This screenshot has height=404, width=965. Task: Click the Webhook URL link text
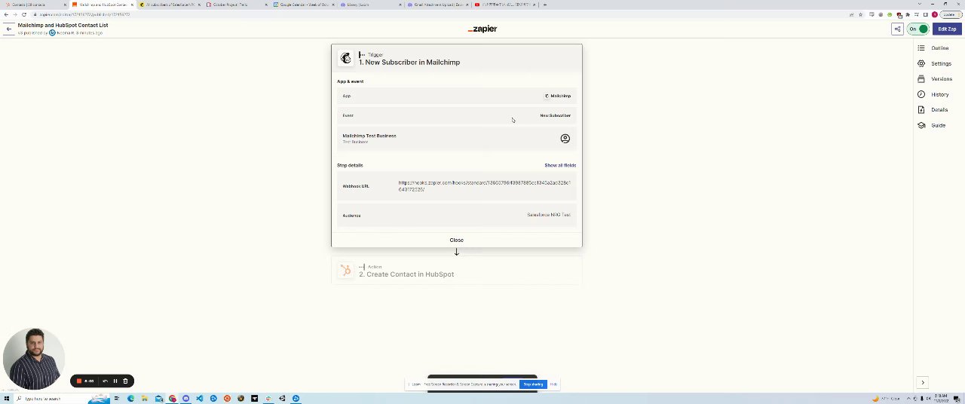(484, 186)
